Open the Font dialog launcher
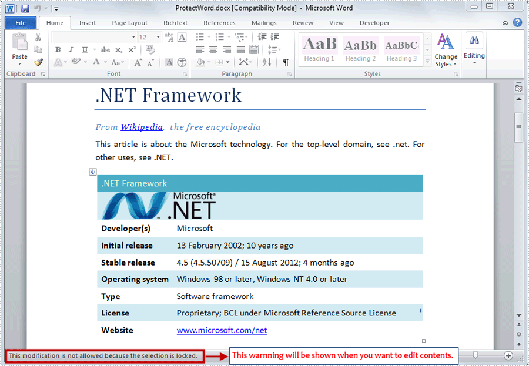Screen dimensions: 529x366 [185, 74]
